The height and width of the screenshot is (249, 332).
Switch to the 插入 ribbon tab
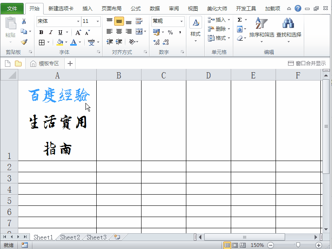point(88,9)
